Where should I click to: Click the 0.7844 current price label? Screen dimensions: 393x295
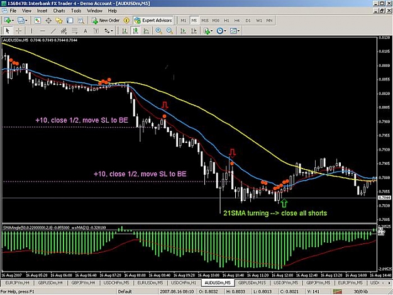click(x=384, y=198)
